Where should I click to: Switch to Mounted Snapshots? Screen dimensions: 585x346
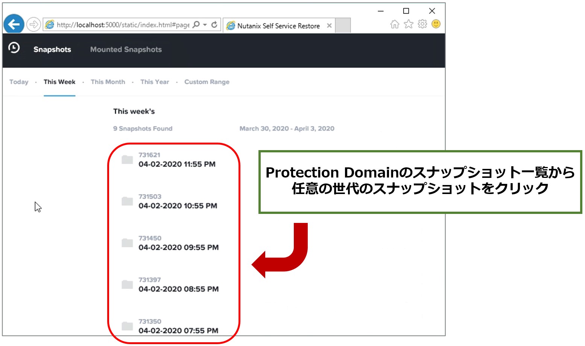point(126,50)
